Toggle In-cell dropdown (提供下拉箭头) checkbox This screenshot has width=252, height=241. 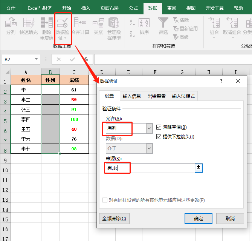coord(159,137)
